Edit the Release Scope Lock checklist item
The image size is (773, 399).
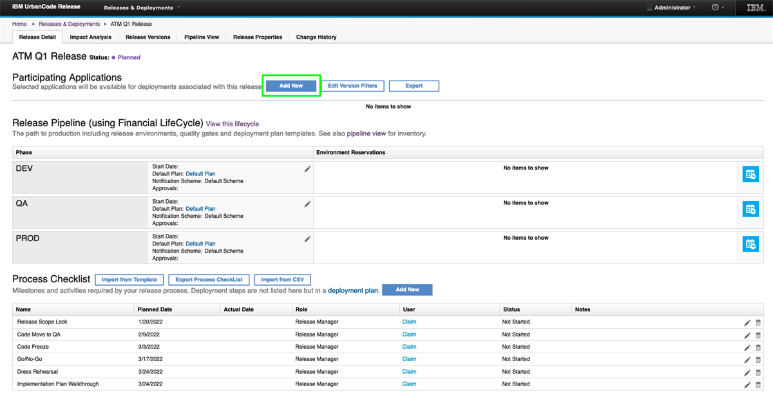(747, 322)
